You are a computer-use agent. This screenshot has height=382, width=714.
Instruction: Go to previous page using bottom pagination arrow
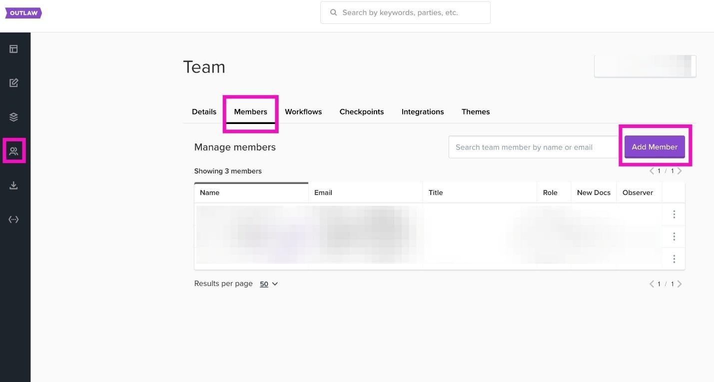(652, 284)
